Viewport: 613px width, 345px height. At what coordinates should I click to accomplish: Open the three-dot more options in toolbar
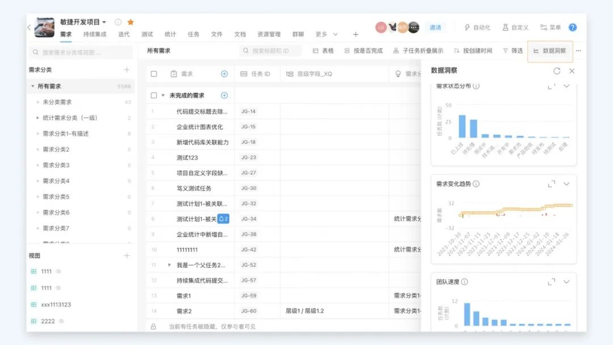click(578, 51)
